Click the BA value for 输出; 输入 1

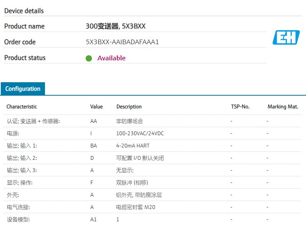point(93,146)
